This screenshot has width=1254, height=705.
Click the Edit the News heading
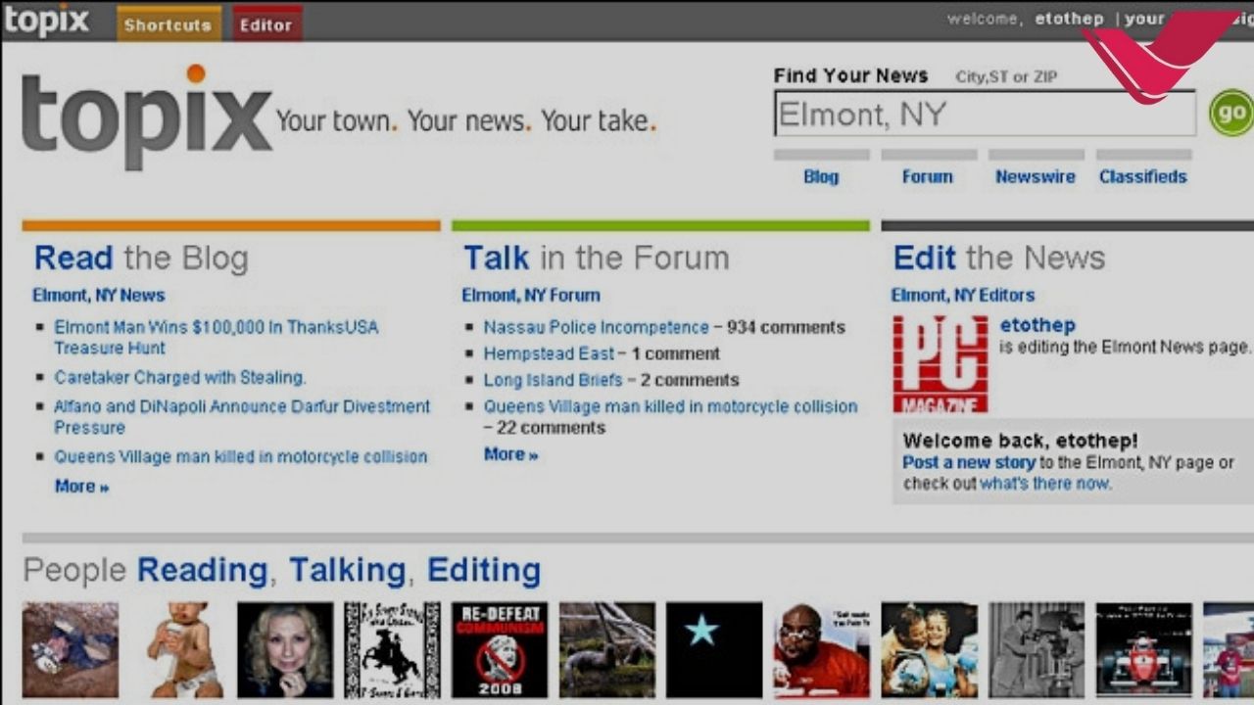(x=998, y=258)
